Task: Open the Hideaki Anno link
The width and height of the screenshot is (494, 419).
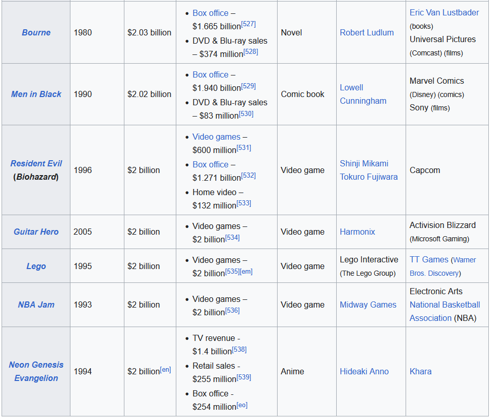Action: pos(364,371)
